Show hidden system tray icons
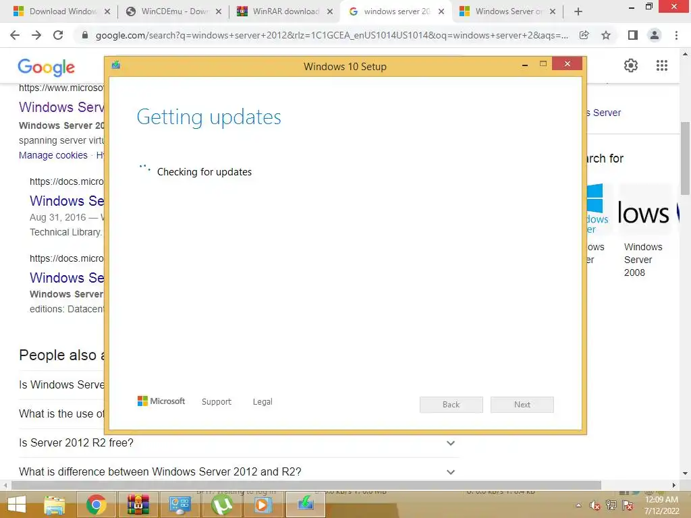The height and width of the screenshot is (518, 691). pos(578,505)
